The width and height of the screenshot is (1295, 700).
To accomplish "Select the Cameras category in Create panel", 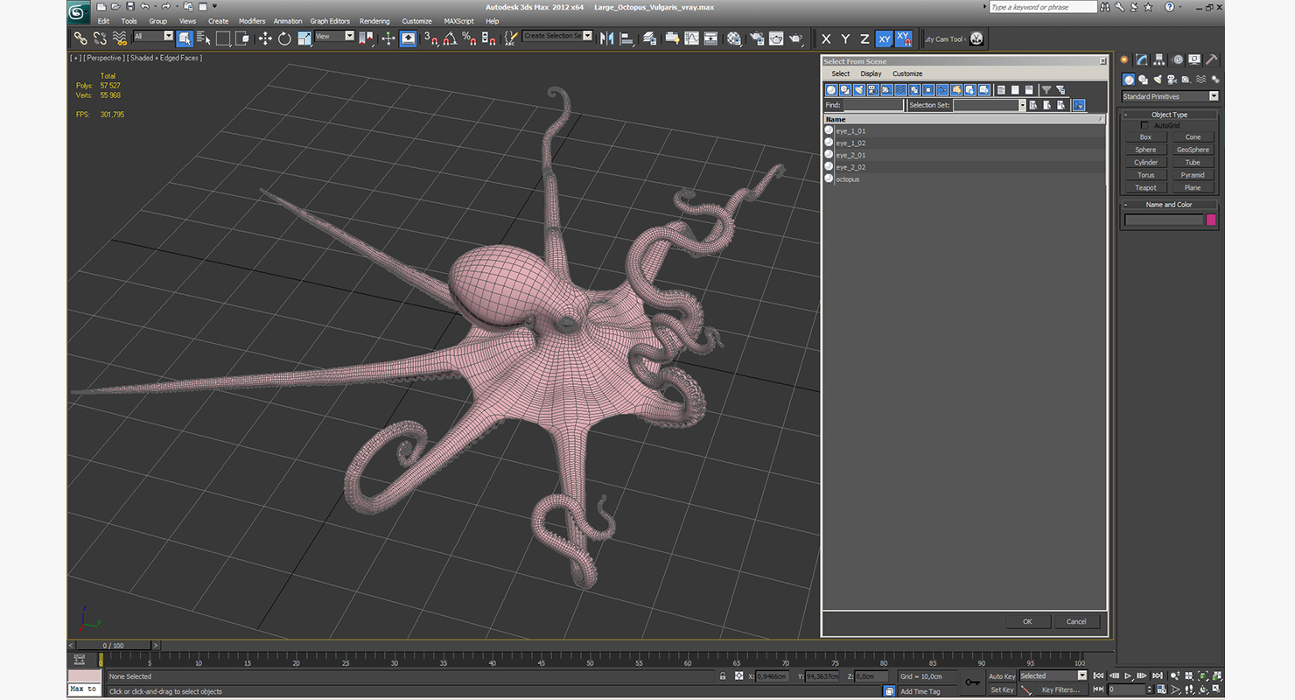I will tap(1172, 80).
